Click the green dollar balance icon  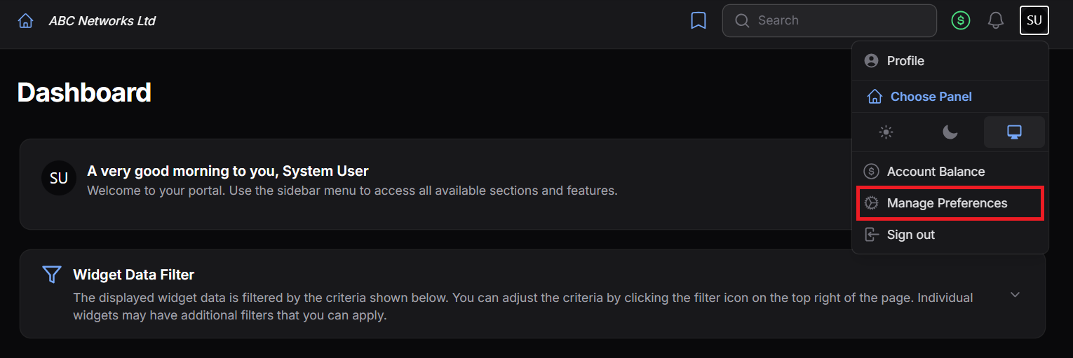pyautogui.click(x=961, y=20)
